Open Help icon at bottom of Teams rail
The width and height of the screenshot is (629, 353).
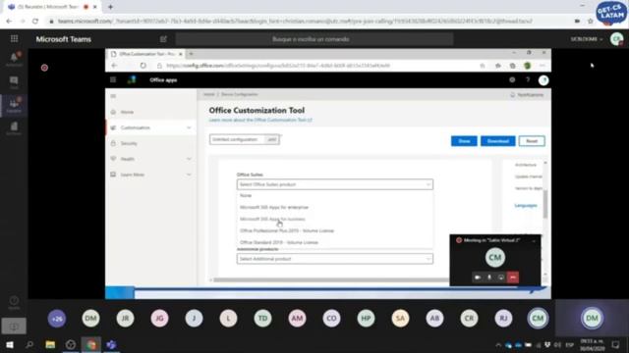(14, 302)
